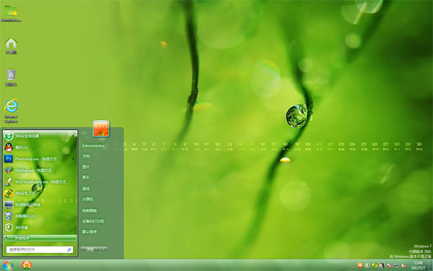Open shutdown options arrow beside 关机

point(103,249)
